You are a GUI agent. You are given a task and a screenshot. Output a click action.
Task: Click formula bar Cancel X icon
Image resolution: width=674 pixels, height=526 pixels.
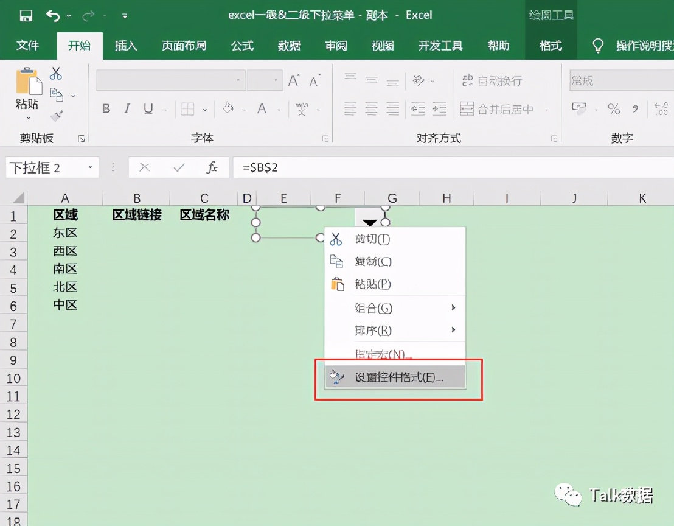point(145,167)
